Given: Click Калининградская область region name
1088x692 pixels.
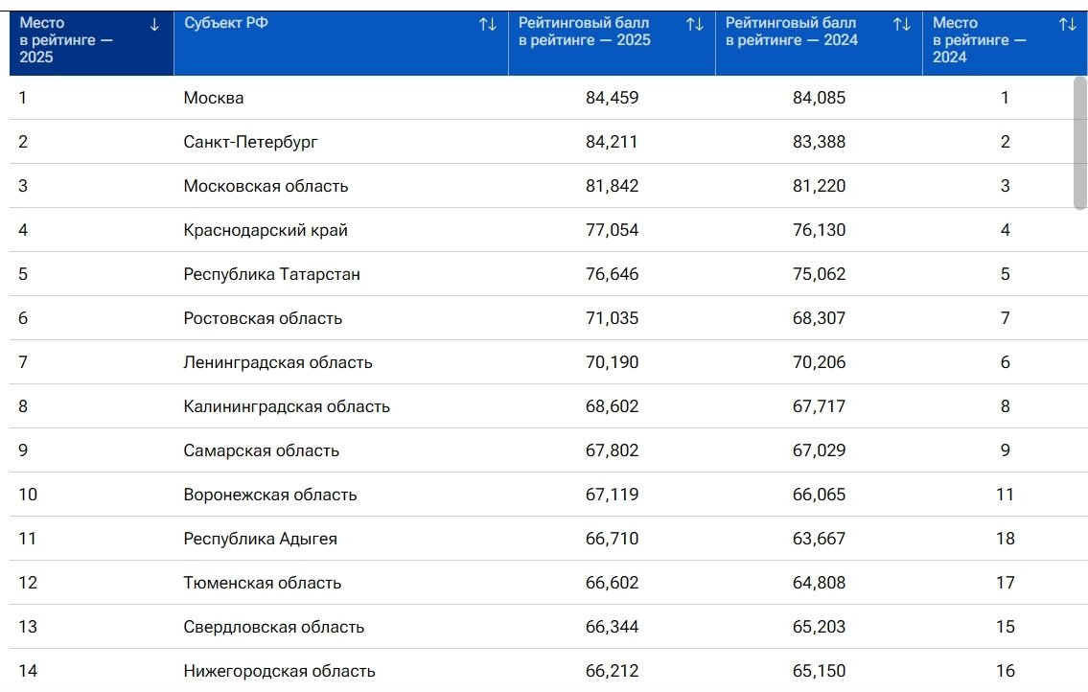Looking at the screenshot, I should [287, 406].
